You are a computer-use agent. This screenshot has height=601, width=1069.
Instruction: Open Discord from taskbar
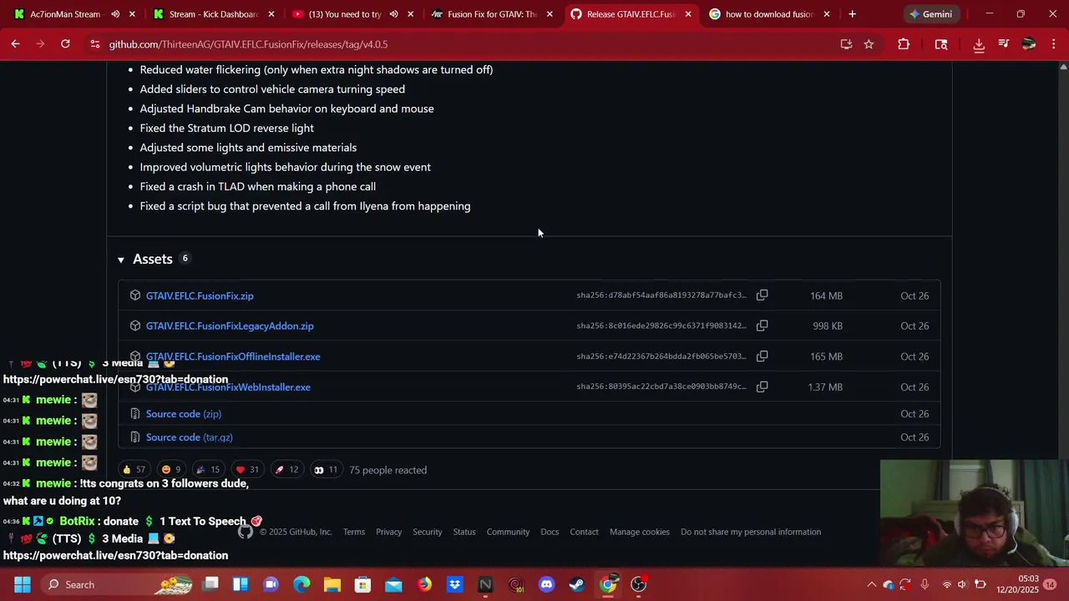tap(546, 584)
